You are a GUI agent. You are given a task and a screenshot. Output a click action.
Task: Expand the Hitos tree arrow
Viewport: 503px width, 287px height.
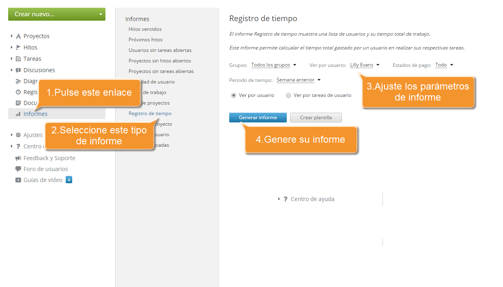(x=11, y=47)
